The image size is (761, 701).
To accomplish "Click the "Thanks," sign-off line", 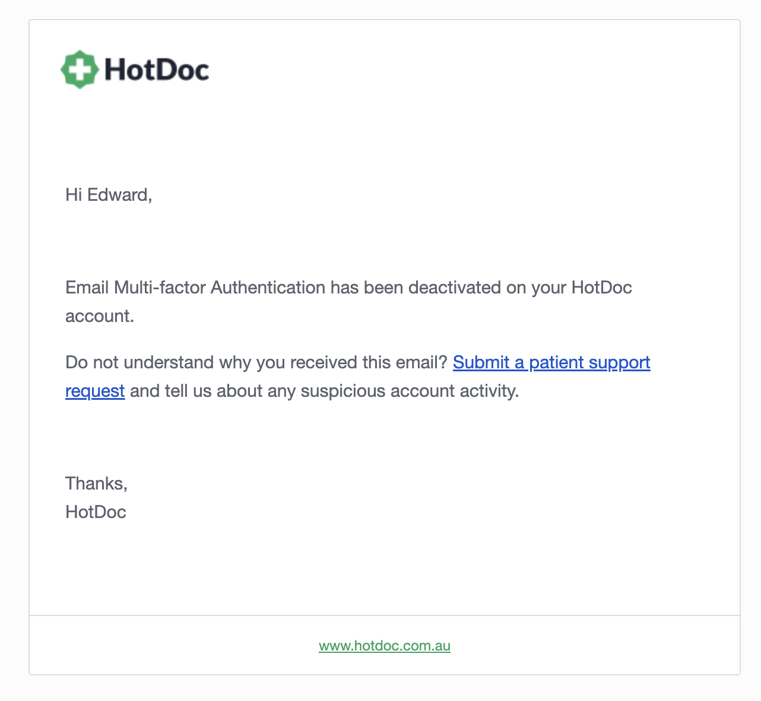I will point(96,484).
